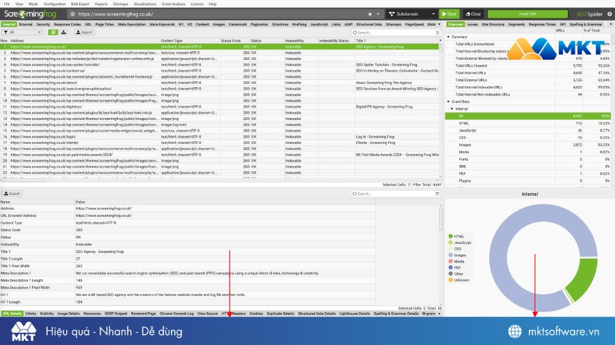
Task: Export the URL Details lower pane
Action: pyautogui.click(x=12, y=194)
